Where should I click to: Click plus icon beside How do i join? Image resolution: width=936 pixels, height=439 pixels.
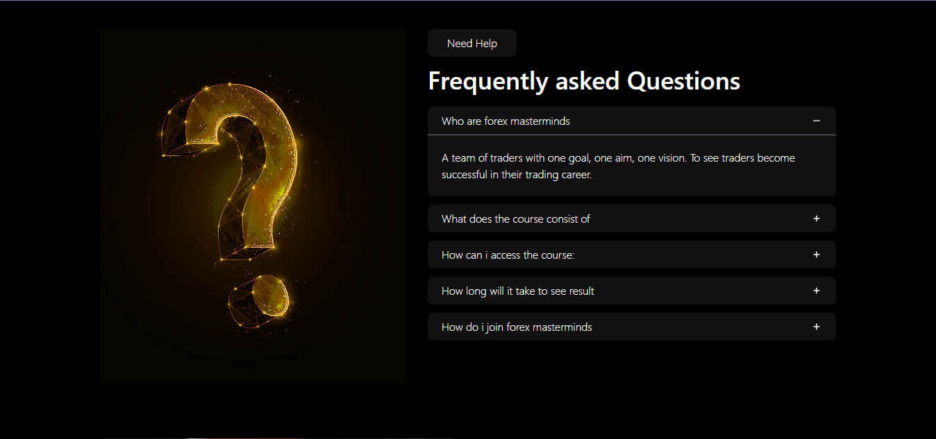point(816,327)
